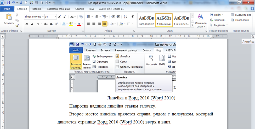Toggle bold formatting (Ж)
This screenshot has width=255, height=129.
[x=27, y=24]
